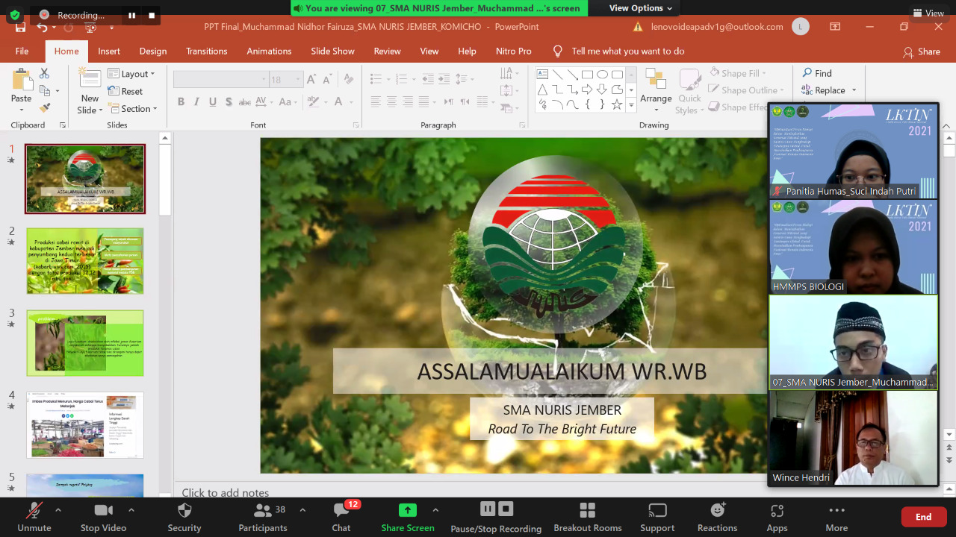This screenshot has height=537, width=956.
Task: Unmute the microphone
Action: pyautogui.click(x=34, y=515)
